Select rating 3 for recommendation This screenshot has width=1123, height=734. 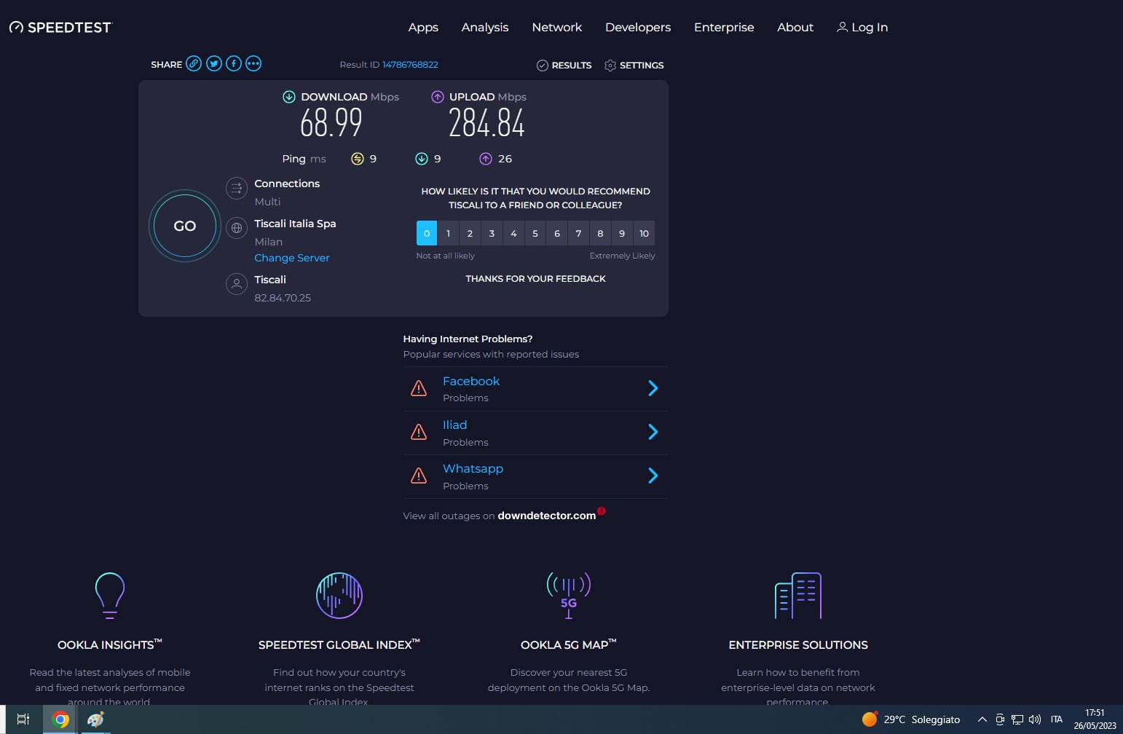click(492, 233)
